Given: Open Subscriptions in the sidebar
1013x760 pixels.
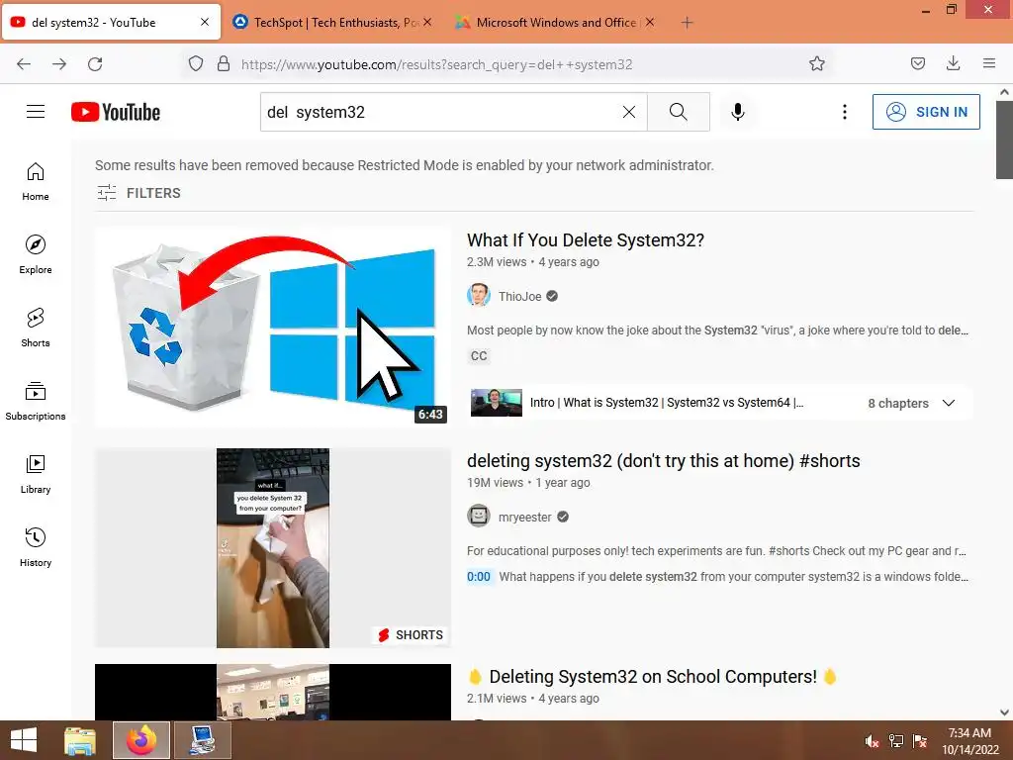Looking at the screenshot, I should [x=36, y=402].
